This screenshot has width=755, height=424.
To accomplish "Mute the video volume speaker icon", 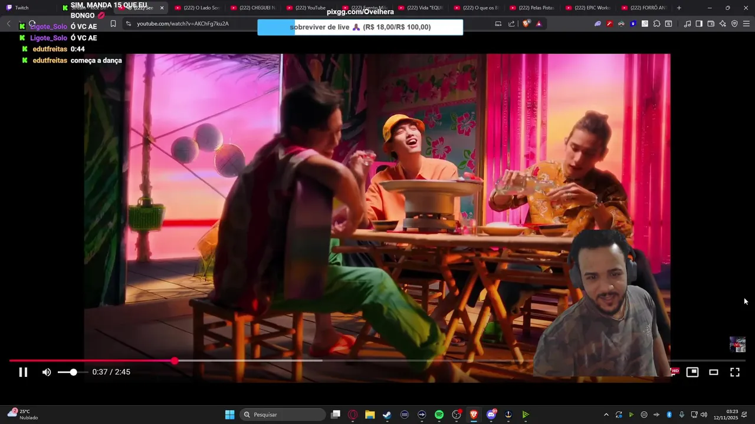I will click(x=47, y=372).
